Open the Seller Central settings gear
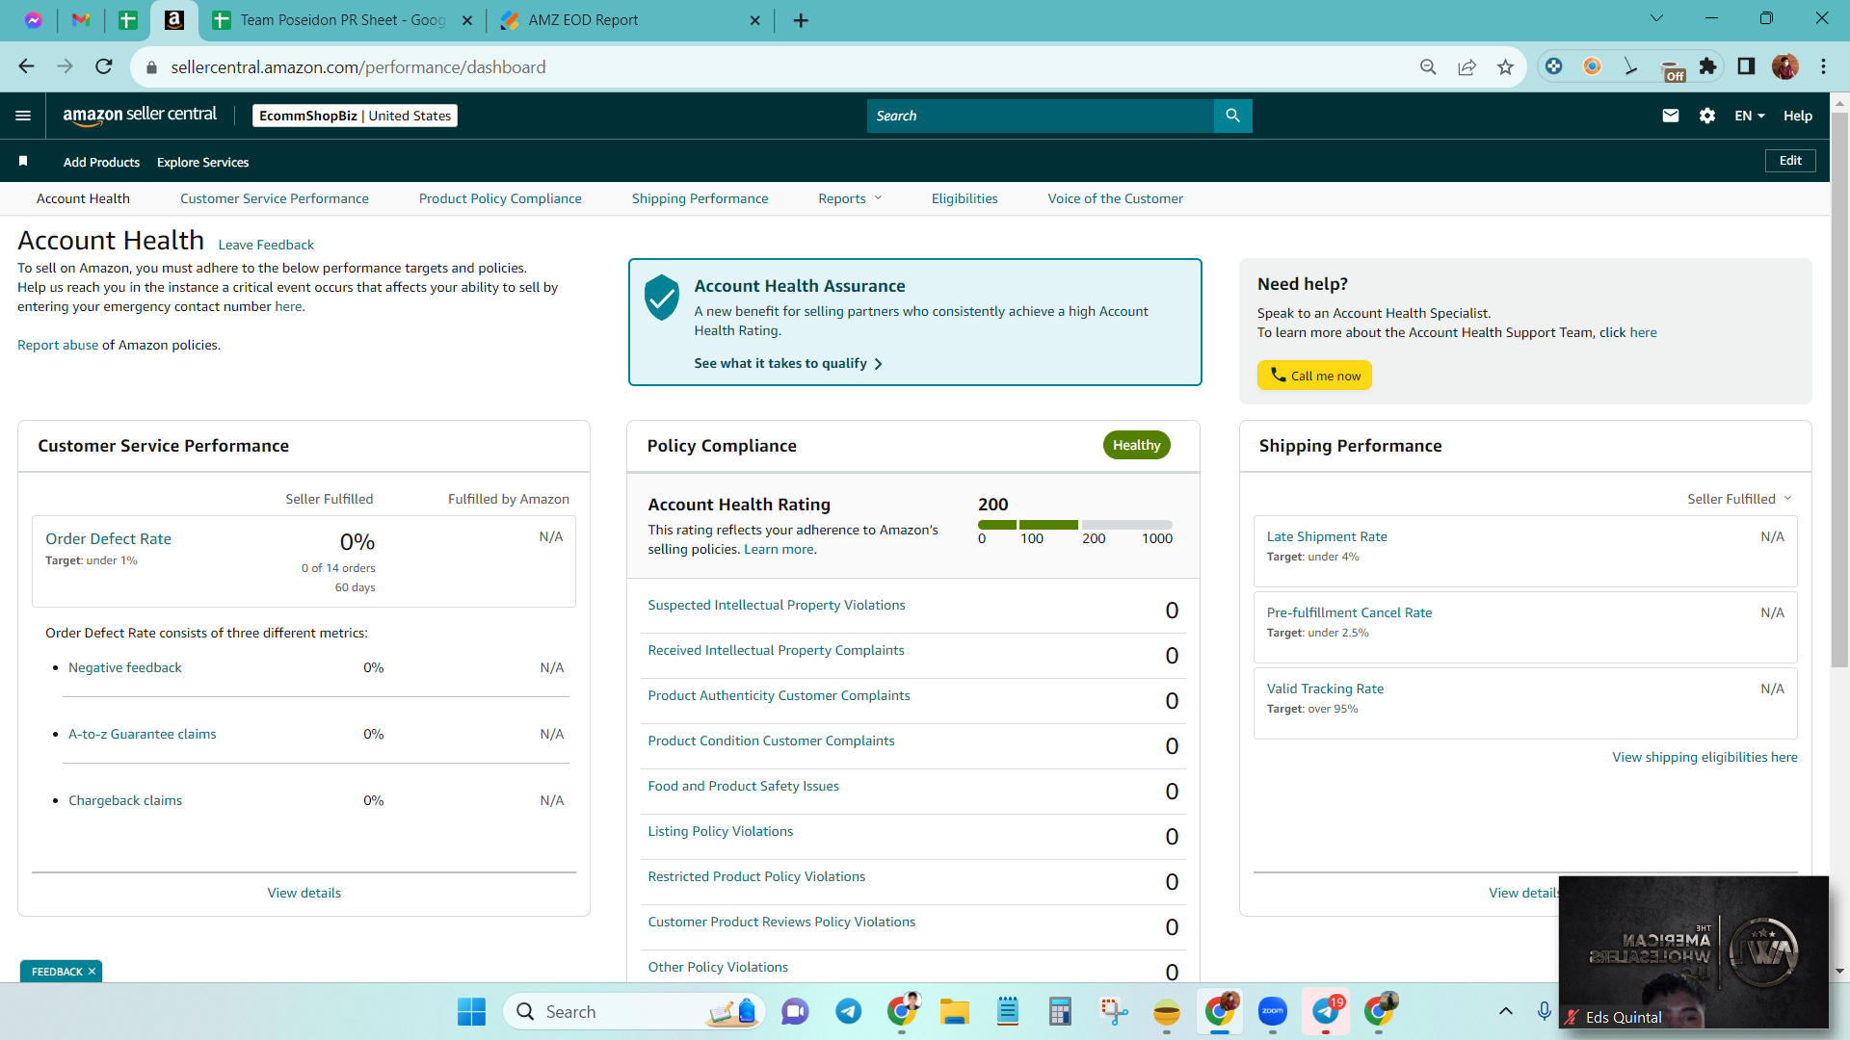Image resolution: width=1850 pixels, height=1040 pixels. (x=1707, y=116)
